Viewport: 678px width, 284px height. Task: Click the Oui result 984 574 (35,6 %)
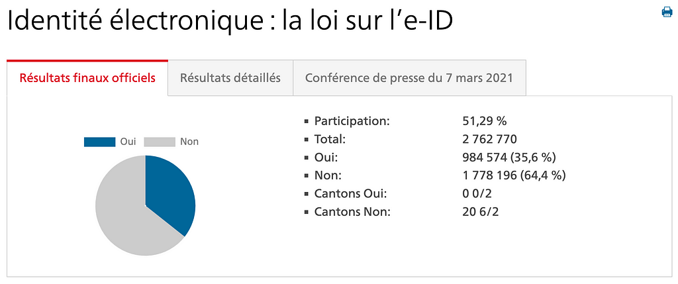click(509, 158)
